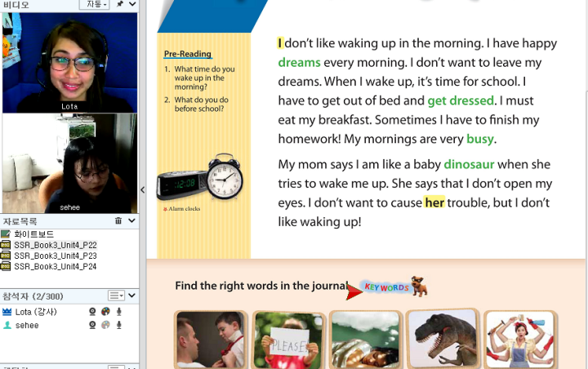Click the green word dinosaur
Viewport: 588px width, 369px height.
click(469, 164)
